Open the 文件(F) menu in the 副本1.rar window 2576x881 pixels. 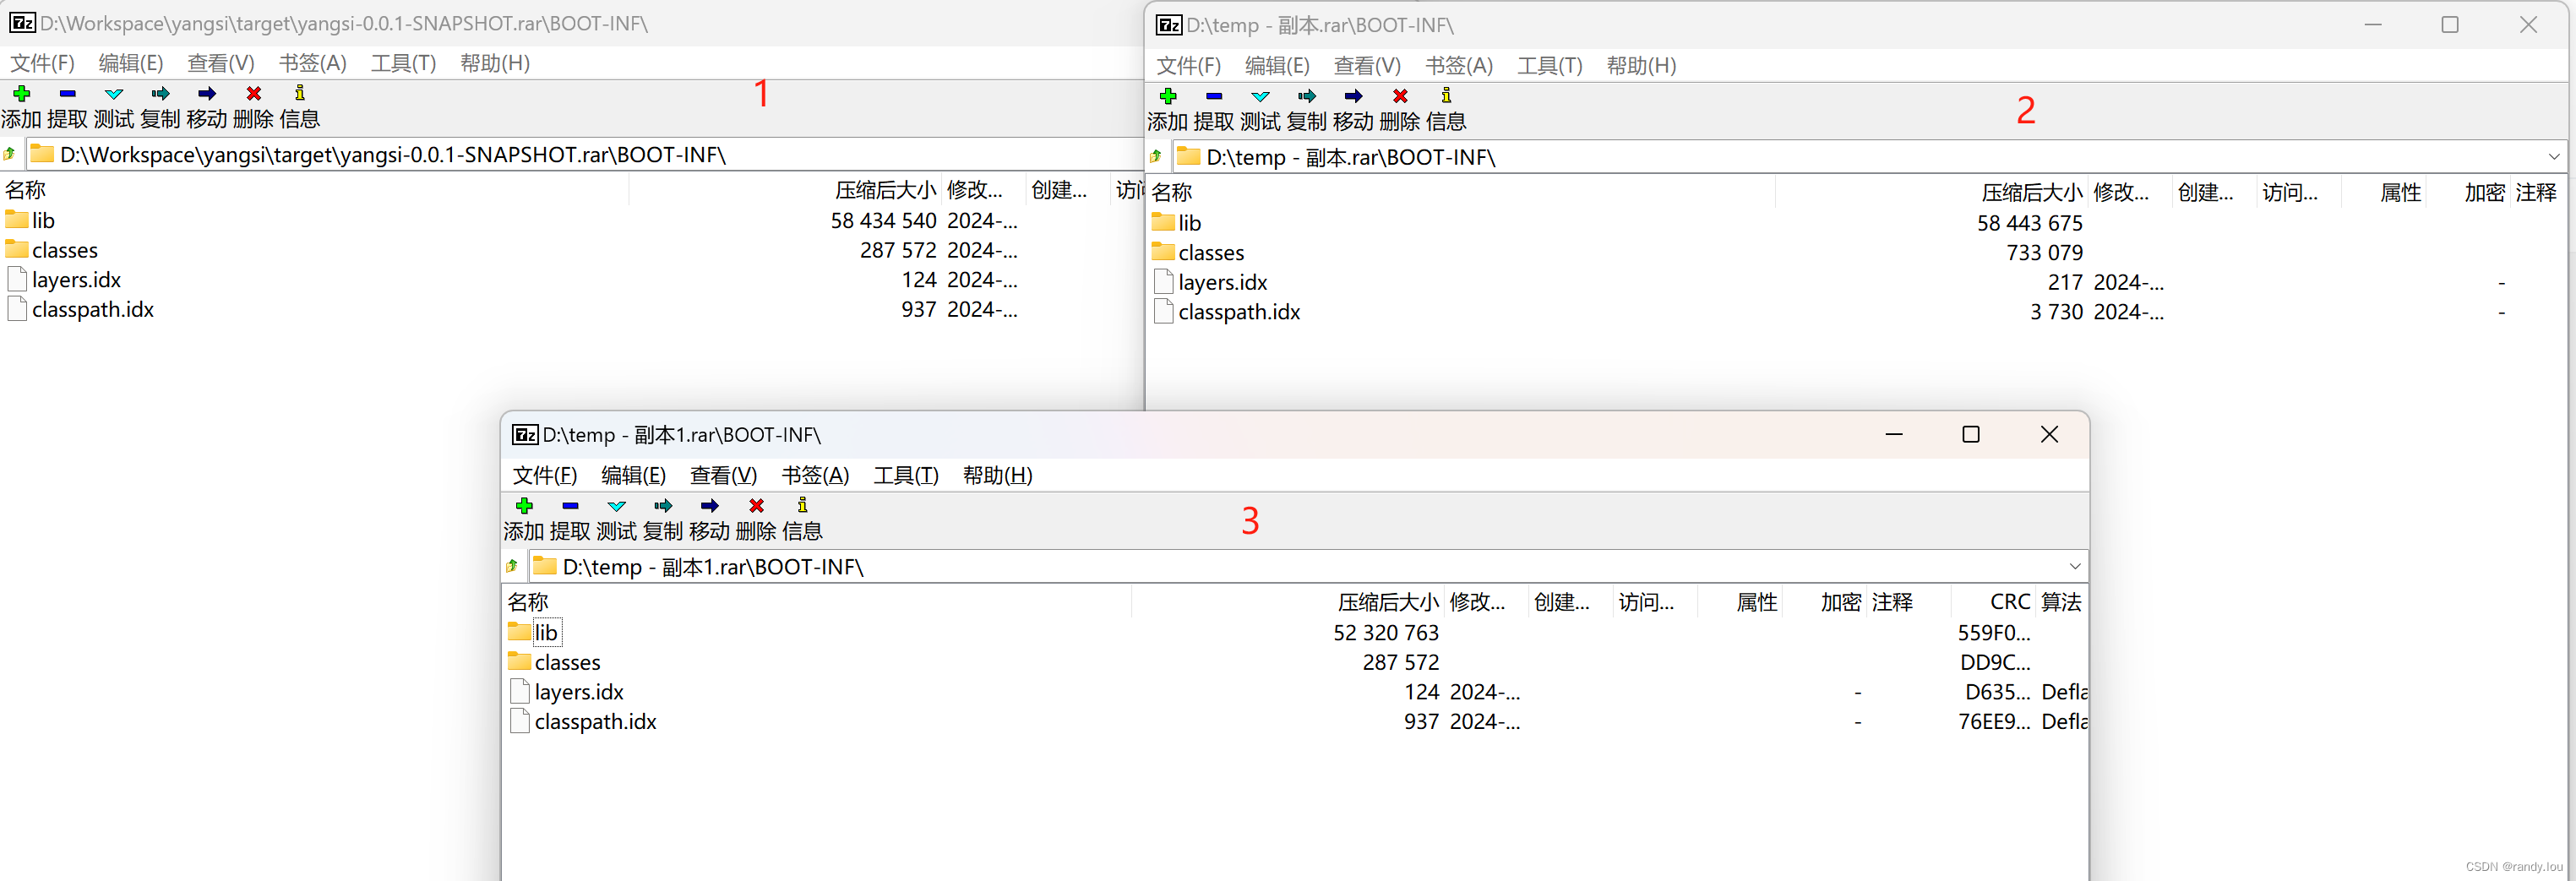(x=545, y=476)
